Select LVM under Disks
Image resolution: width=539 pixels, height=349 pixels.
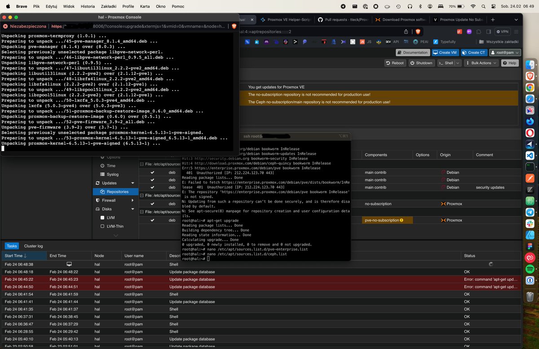click(x=110, y=218)
